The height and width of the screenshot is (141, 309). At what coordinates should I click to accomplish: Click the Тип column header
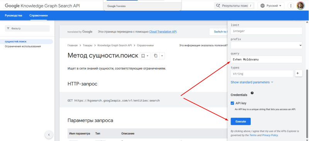pyautogui.click(x=98, y=134)
